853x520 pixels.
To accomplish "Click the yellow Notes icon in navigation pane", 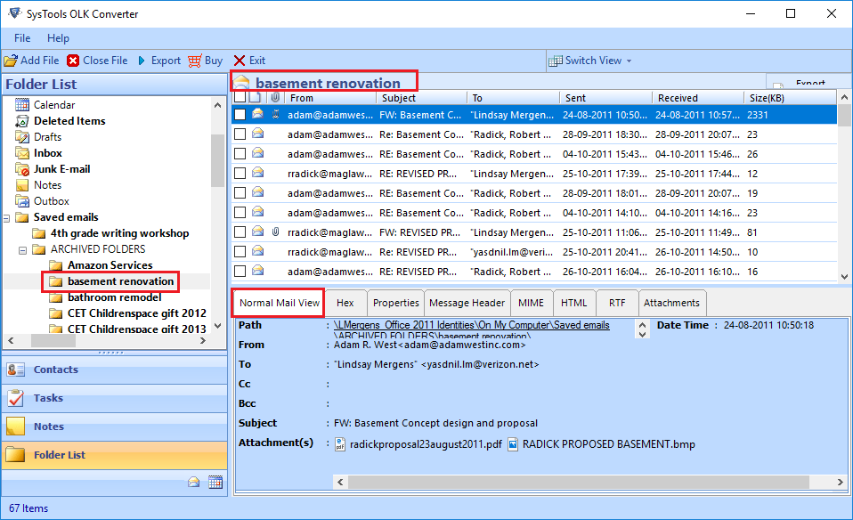I will click(x=16, y=427).
